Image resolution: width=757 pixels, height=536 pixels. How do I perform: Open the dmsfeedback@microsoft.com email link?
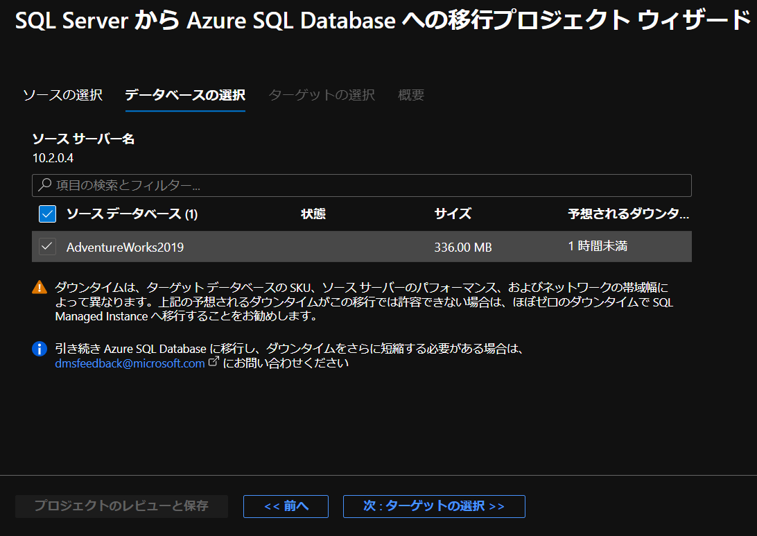[x=130, y=362]
